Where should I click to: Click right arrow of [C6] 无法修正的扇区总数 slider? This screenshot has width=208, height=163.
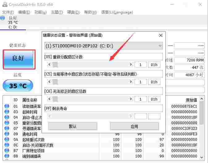tap(131, 99)
